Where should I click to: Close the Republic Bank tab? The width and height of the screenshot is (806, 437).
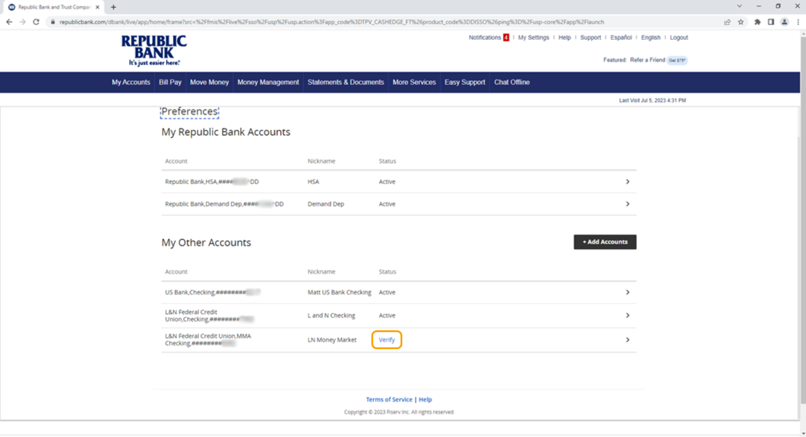[97, 7]
